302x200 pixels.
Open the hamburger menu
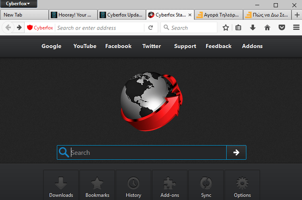(296, 27)
